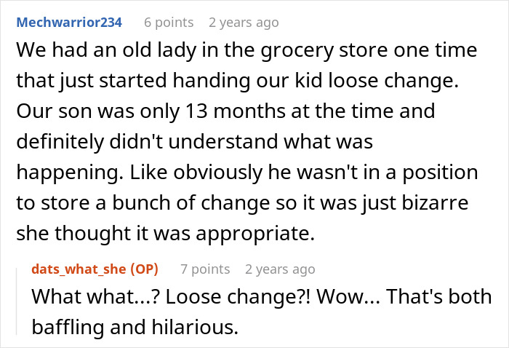Click the "7 points" score label
Viewport: 509px width, 348px height.
pos(205,269)
